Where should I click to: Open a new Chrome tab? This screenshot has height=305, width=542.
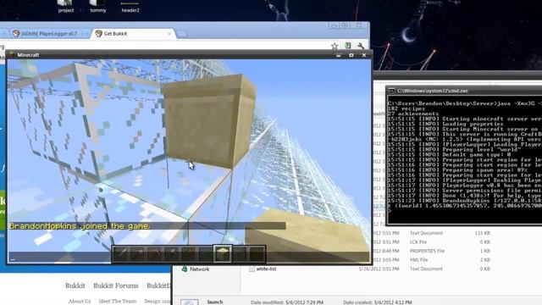[x=182, y=34]
